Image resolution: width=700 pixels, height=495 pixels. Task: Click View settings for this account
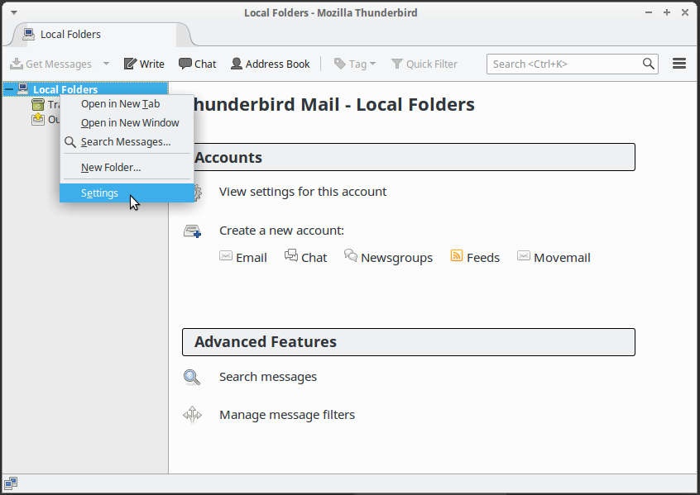302,192
